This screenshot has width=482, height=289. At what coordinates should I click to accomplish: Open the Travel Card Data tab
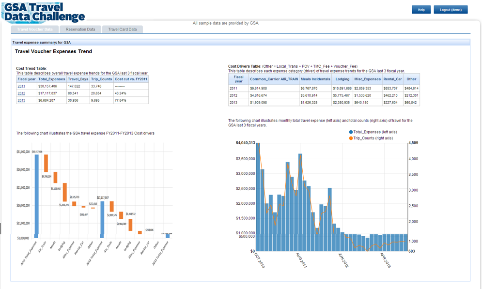pos(123,30)
